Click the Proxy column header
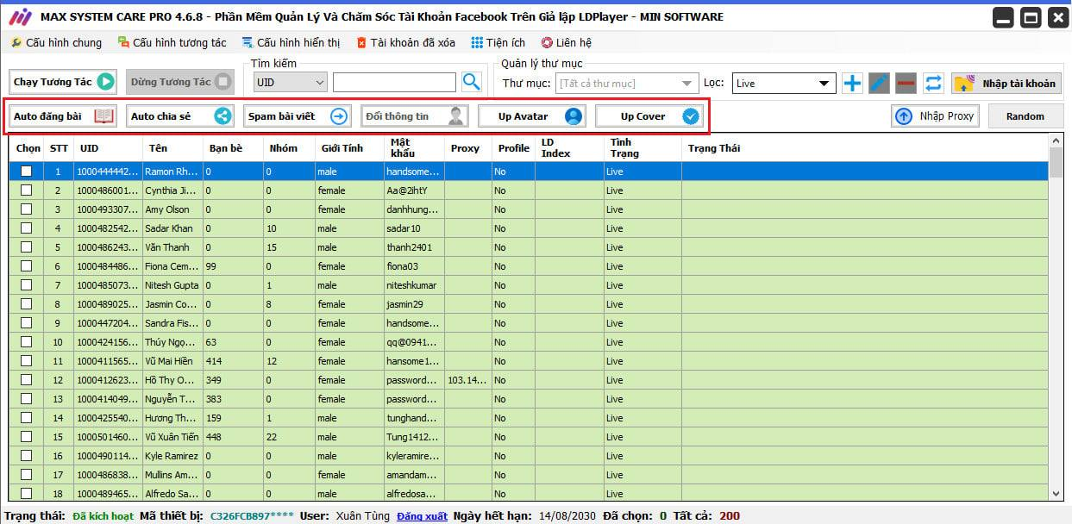The image size is (1072, 524). [469, 148]
